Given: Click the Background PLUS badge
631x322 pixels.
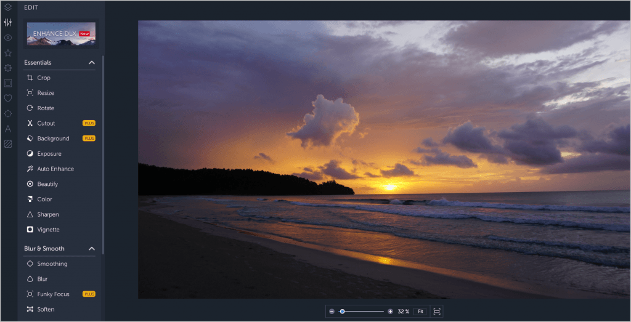Looking at the screenshot, I should [89, 139].
